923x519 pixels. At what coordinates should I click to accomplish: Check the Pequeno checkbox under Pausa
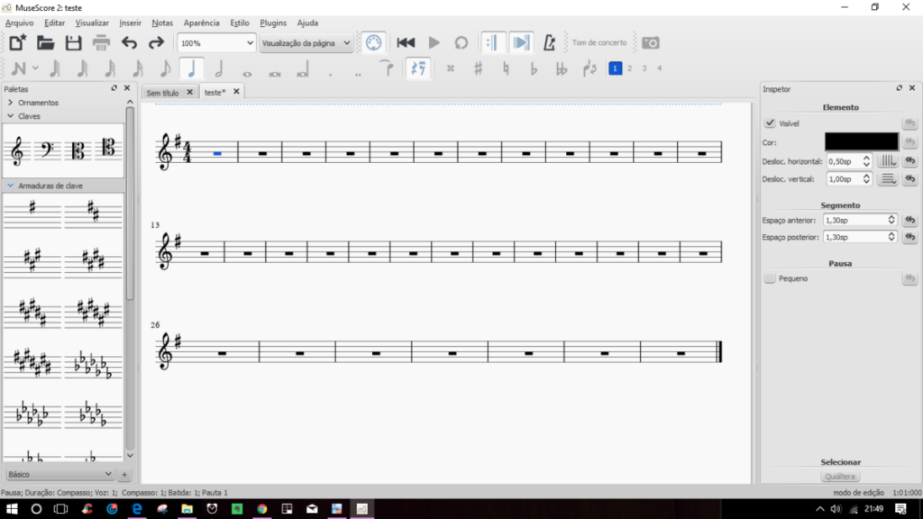[x=770, y=279]
